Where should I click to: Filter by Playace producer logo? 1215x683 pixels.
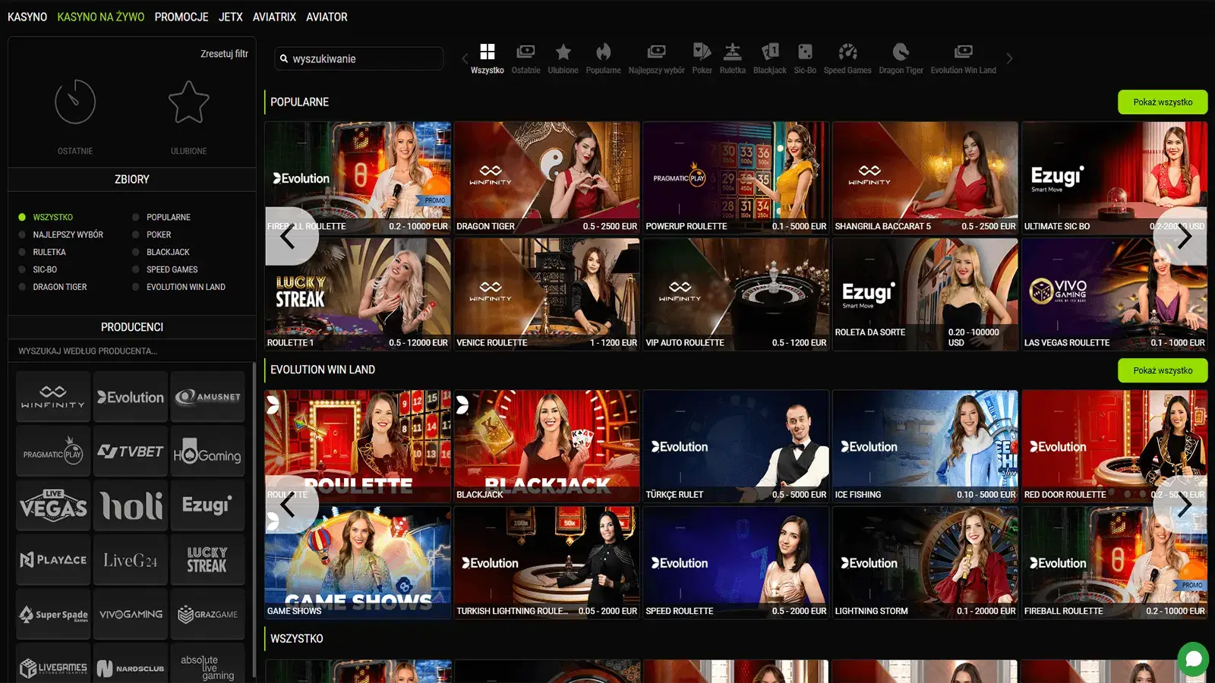pyautogui.click(x=52, y=560)
